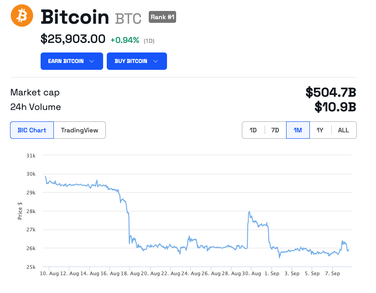
Task: Select the 1Y time range
Action: pos(320,130)
